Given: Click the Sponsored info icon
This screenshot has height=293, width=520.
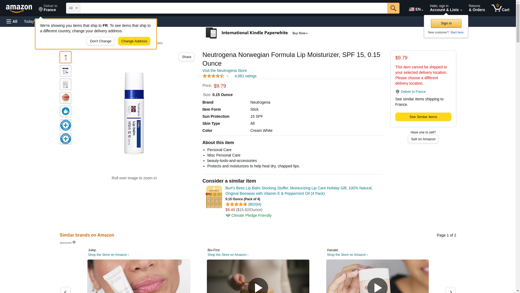Looking at the screenshot, I should [x=74, y=242].
